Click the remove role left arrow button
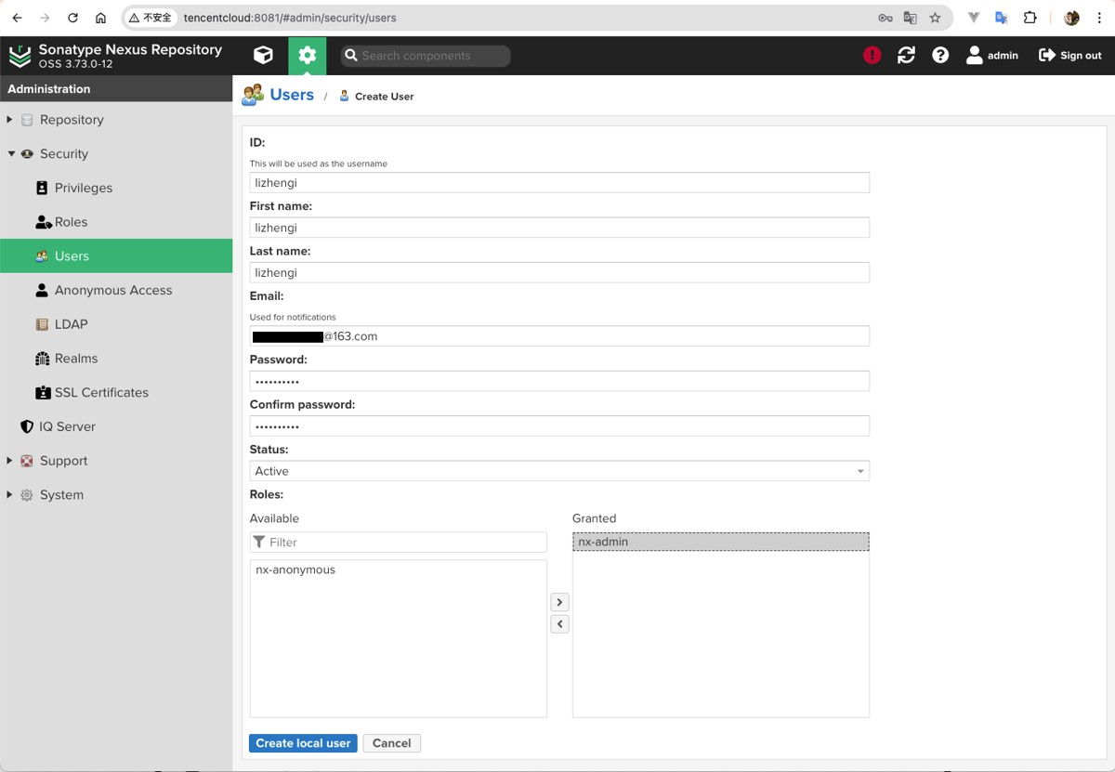Image resolution: width=1115 pixels, height=772 pixels. [x=559, y=624]
